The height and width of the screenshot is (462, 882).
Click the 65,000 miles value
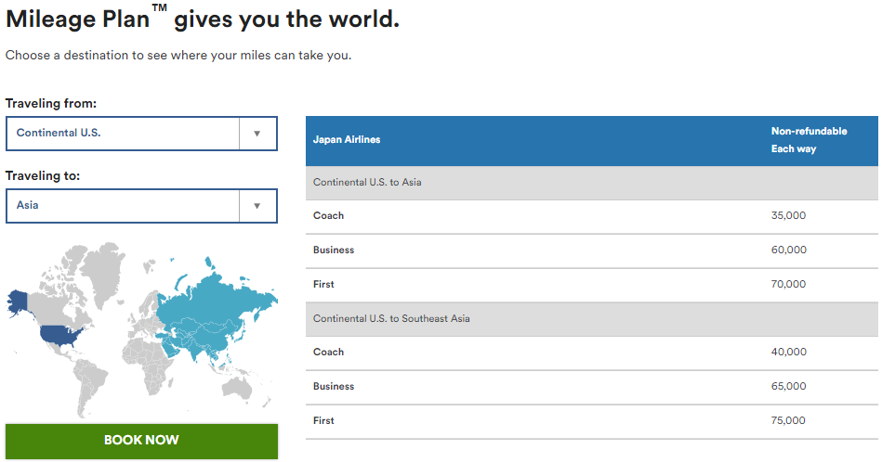(x=789, y=386)
